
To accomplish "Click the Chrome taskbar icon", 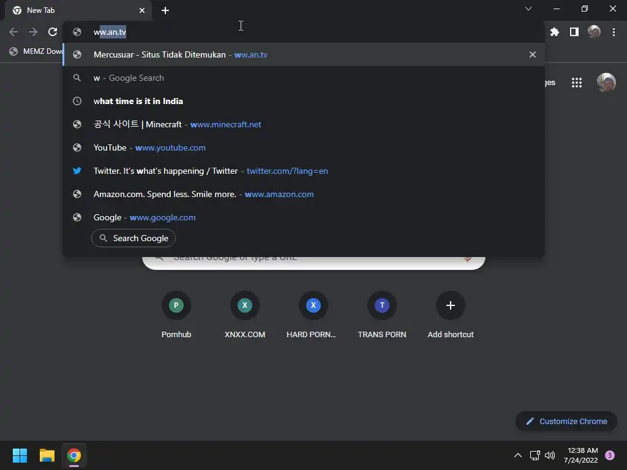I will point(74,455).
